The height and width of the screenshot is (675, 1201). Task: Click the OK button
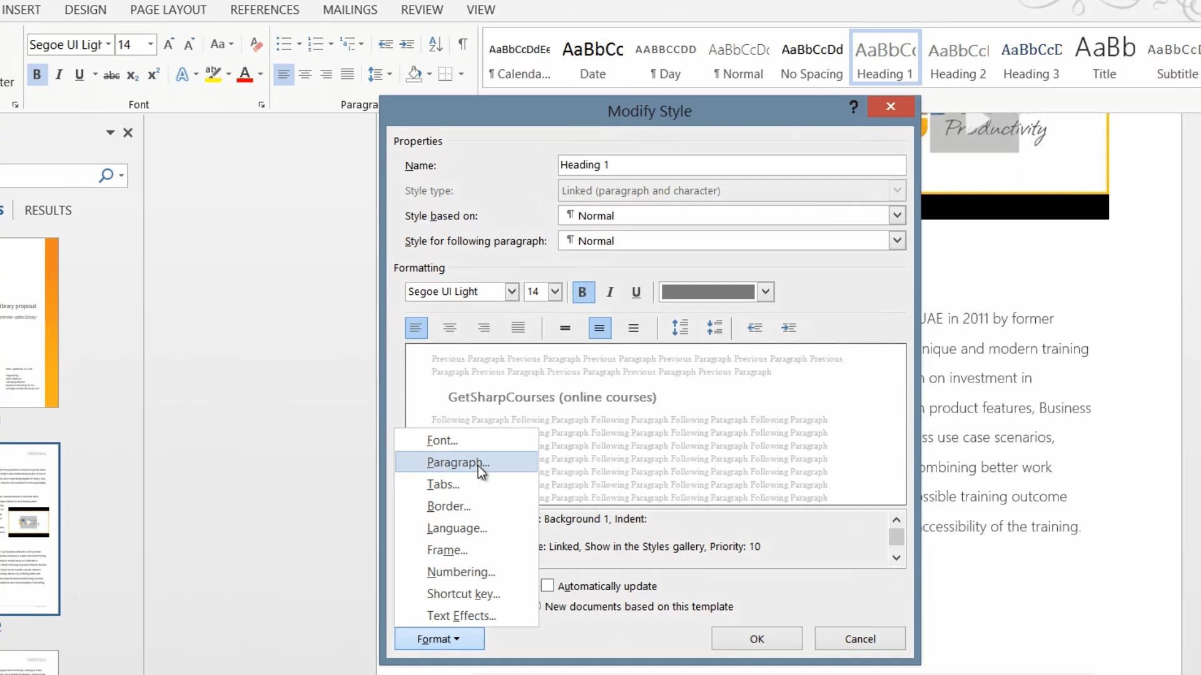(x=756, y=639)
